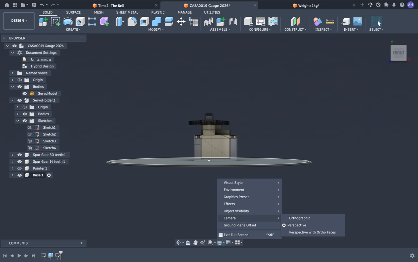Viewport: 418px width, 262px height.
Task: Open the Visual Style submenu
Action: coord(250,183)
